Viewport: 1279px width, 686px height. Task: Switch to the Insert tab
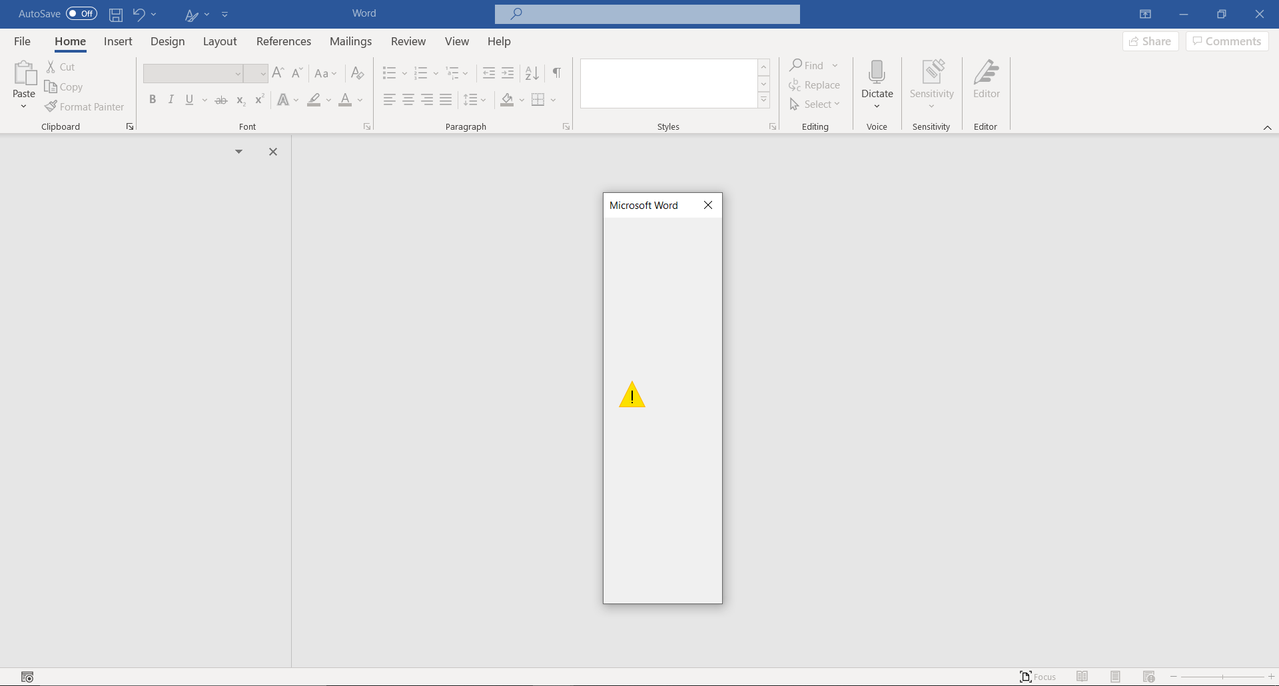[x=118, y=41]
